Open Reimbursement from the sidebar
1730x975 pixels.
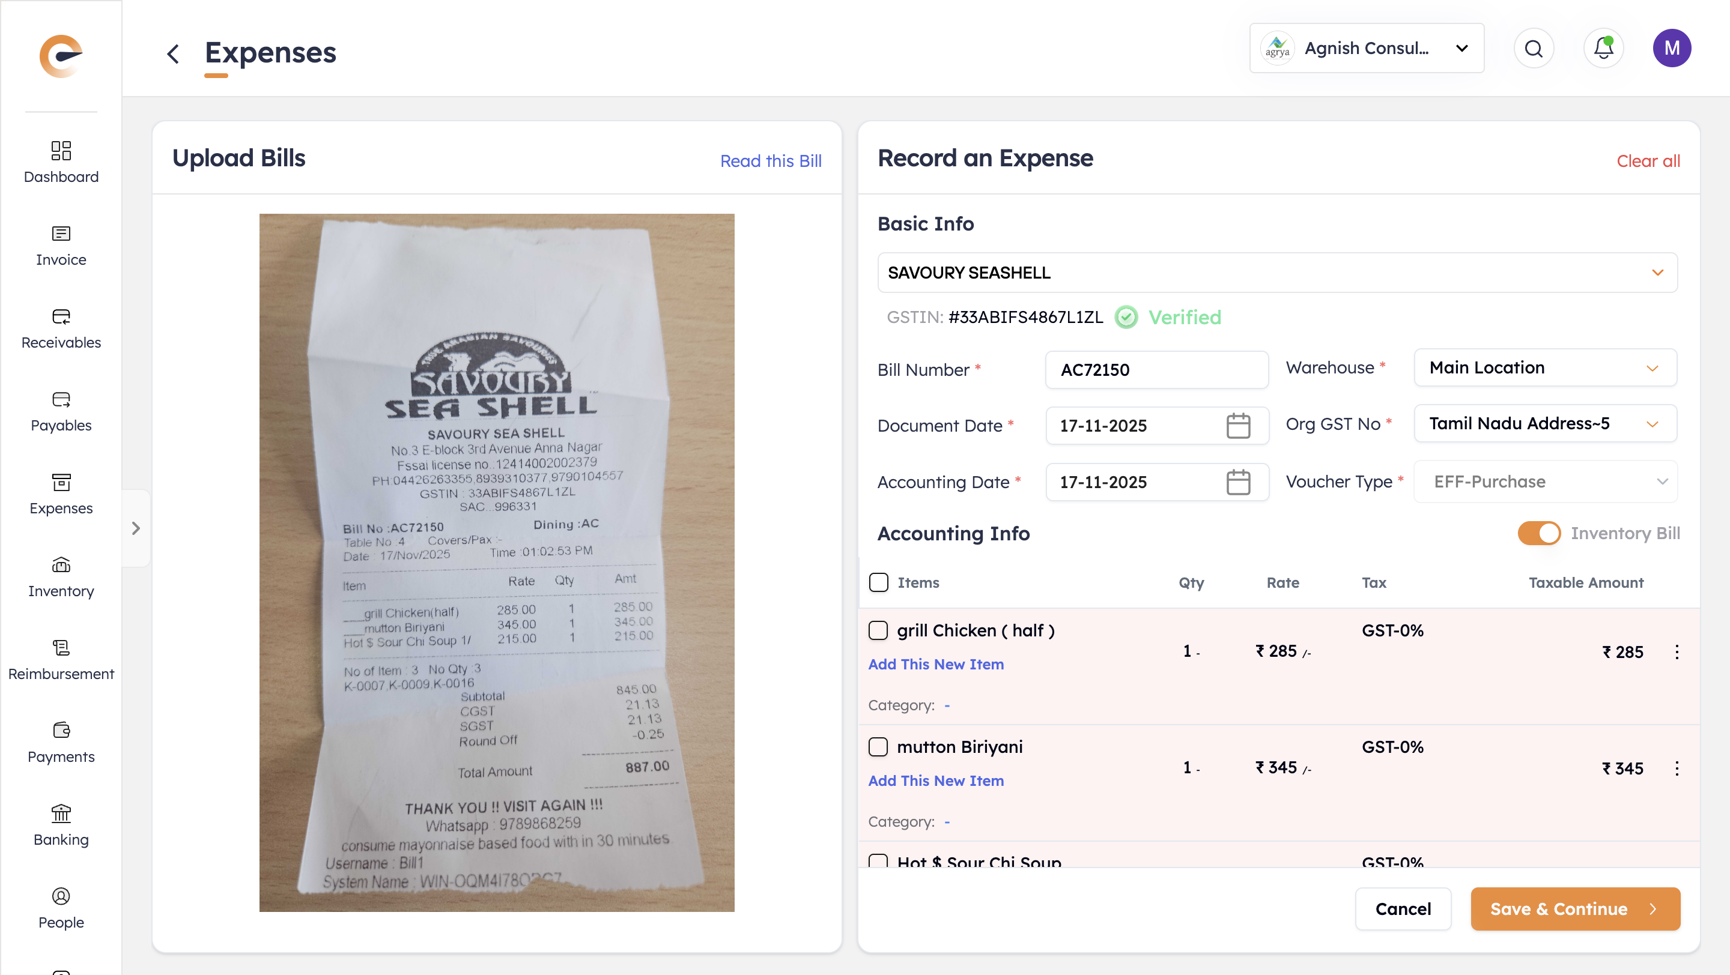[x=61, y=660]
